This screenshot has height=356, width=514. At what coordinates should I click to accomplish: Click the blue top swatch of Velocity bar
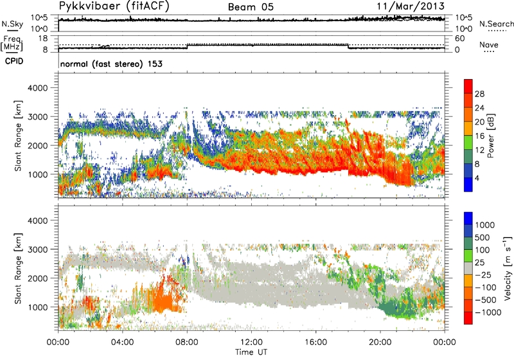(x=468, y=218)
